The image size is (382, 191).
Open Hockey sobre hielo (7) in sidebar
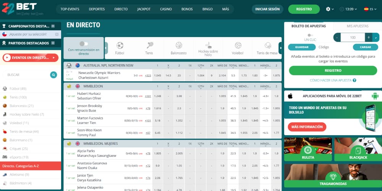pos(31,114)
